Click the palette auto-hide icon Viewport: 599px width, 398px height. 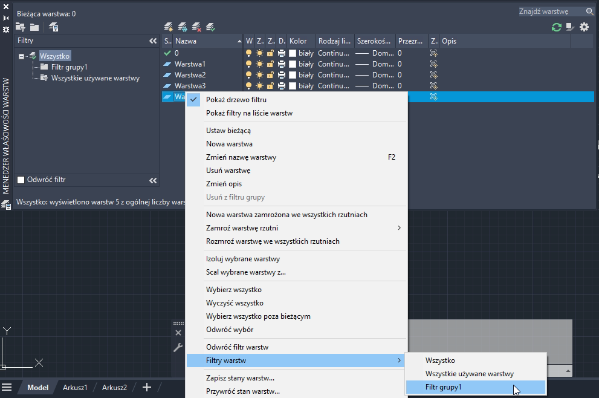pos(5,18)
